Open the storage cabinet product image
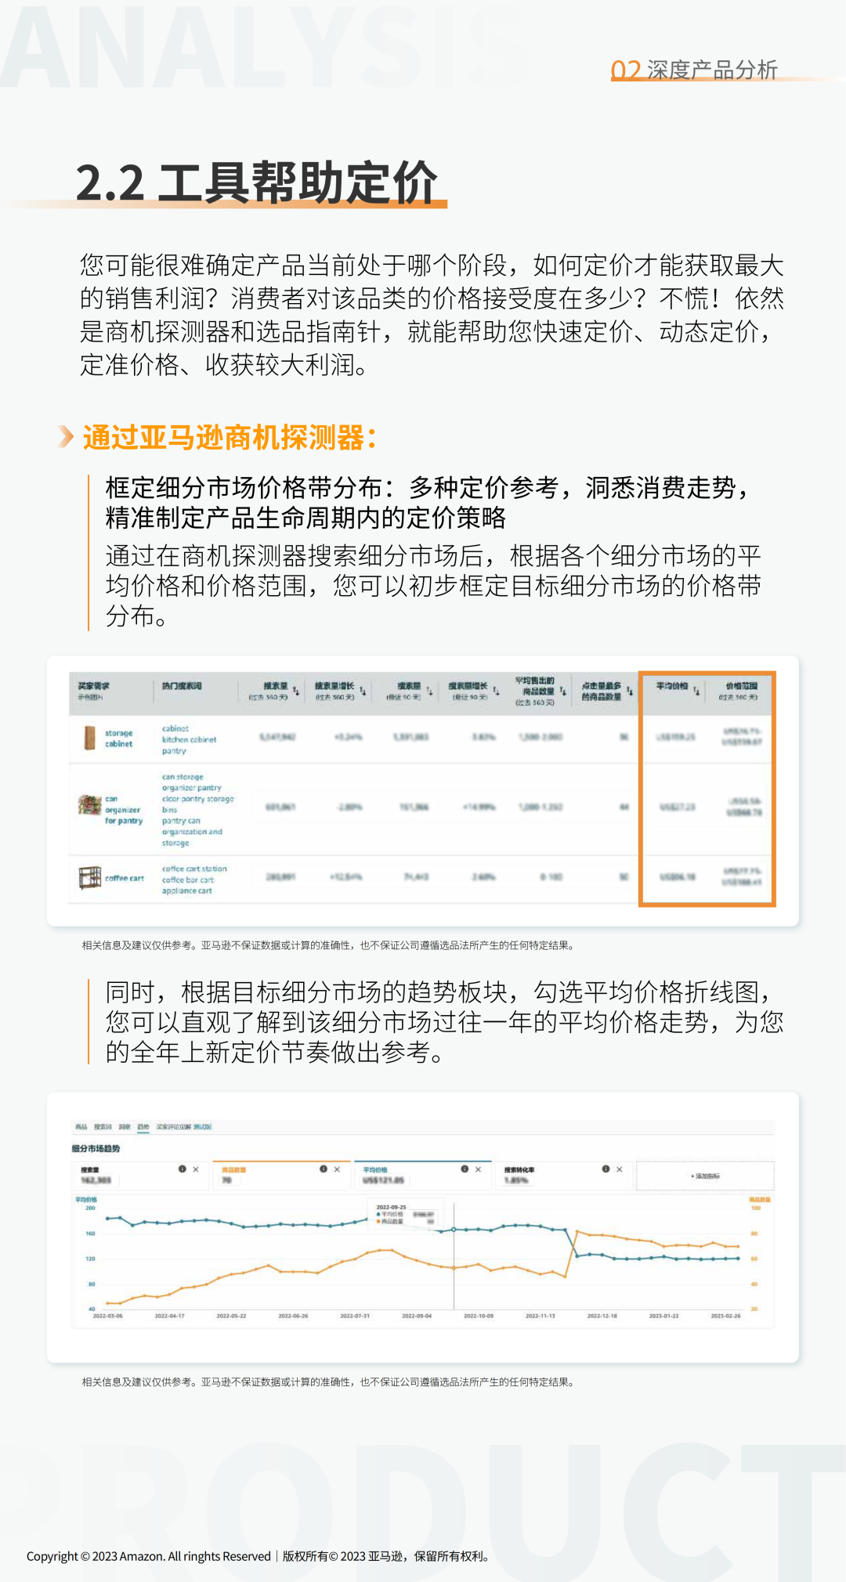The height and width of the screenshot is (1582, 846). 89,737
